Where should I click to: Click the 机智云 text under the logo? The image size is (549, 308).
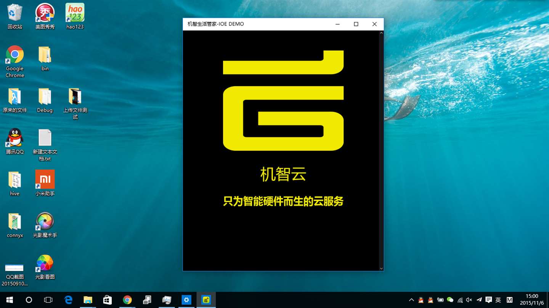[x=283, y=175]
